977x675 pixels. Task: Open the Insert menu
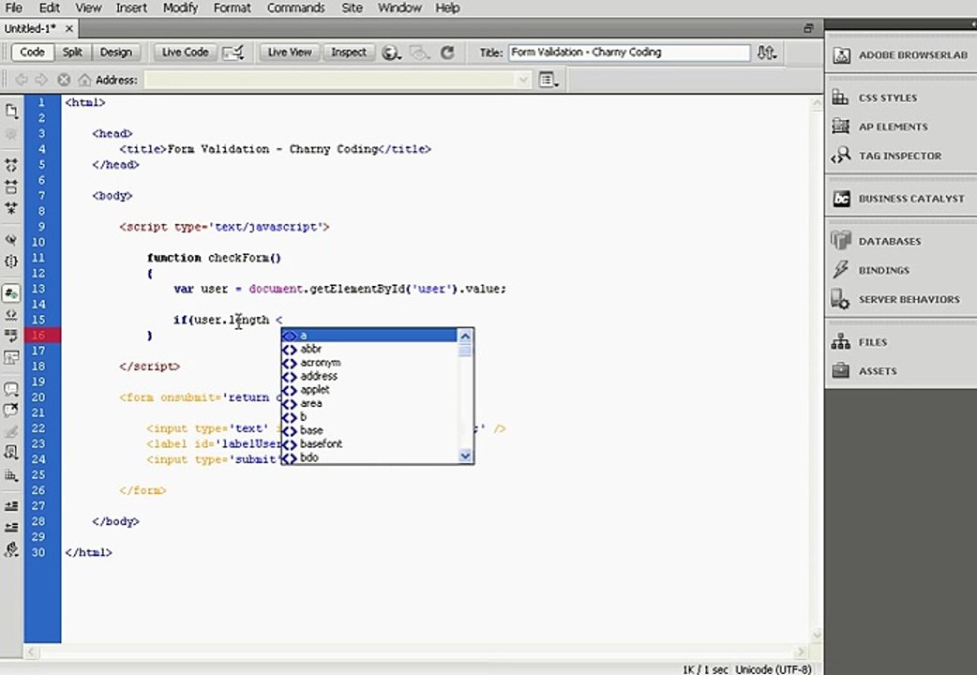[131, 8]
